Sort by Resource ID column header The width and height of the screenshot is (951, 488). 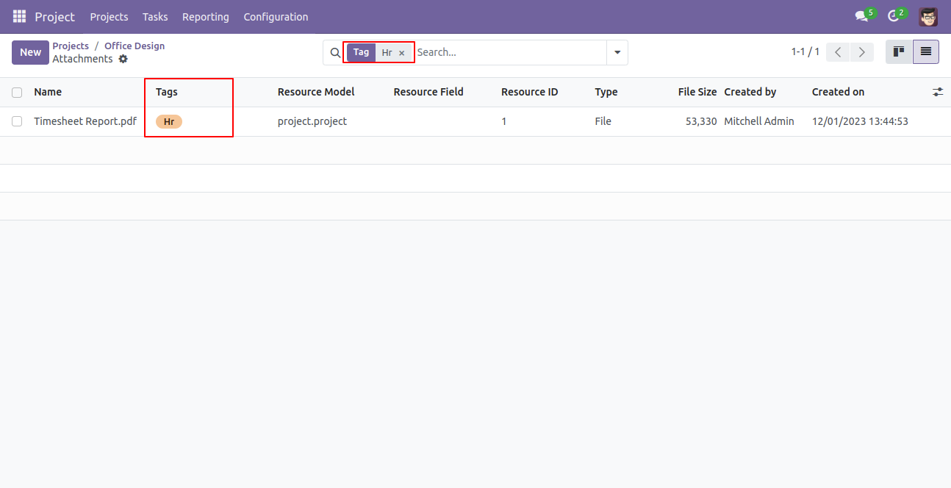tap(530, 92)
